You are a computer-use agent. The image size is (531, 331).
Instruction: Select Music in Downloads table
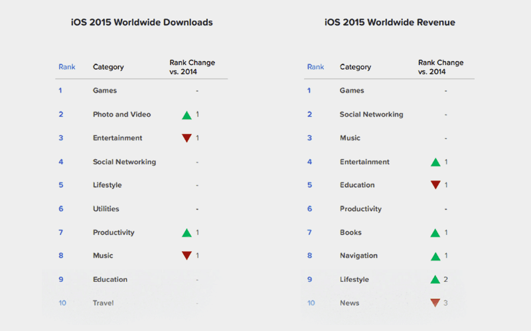click(103, 255)
